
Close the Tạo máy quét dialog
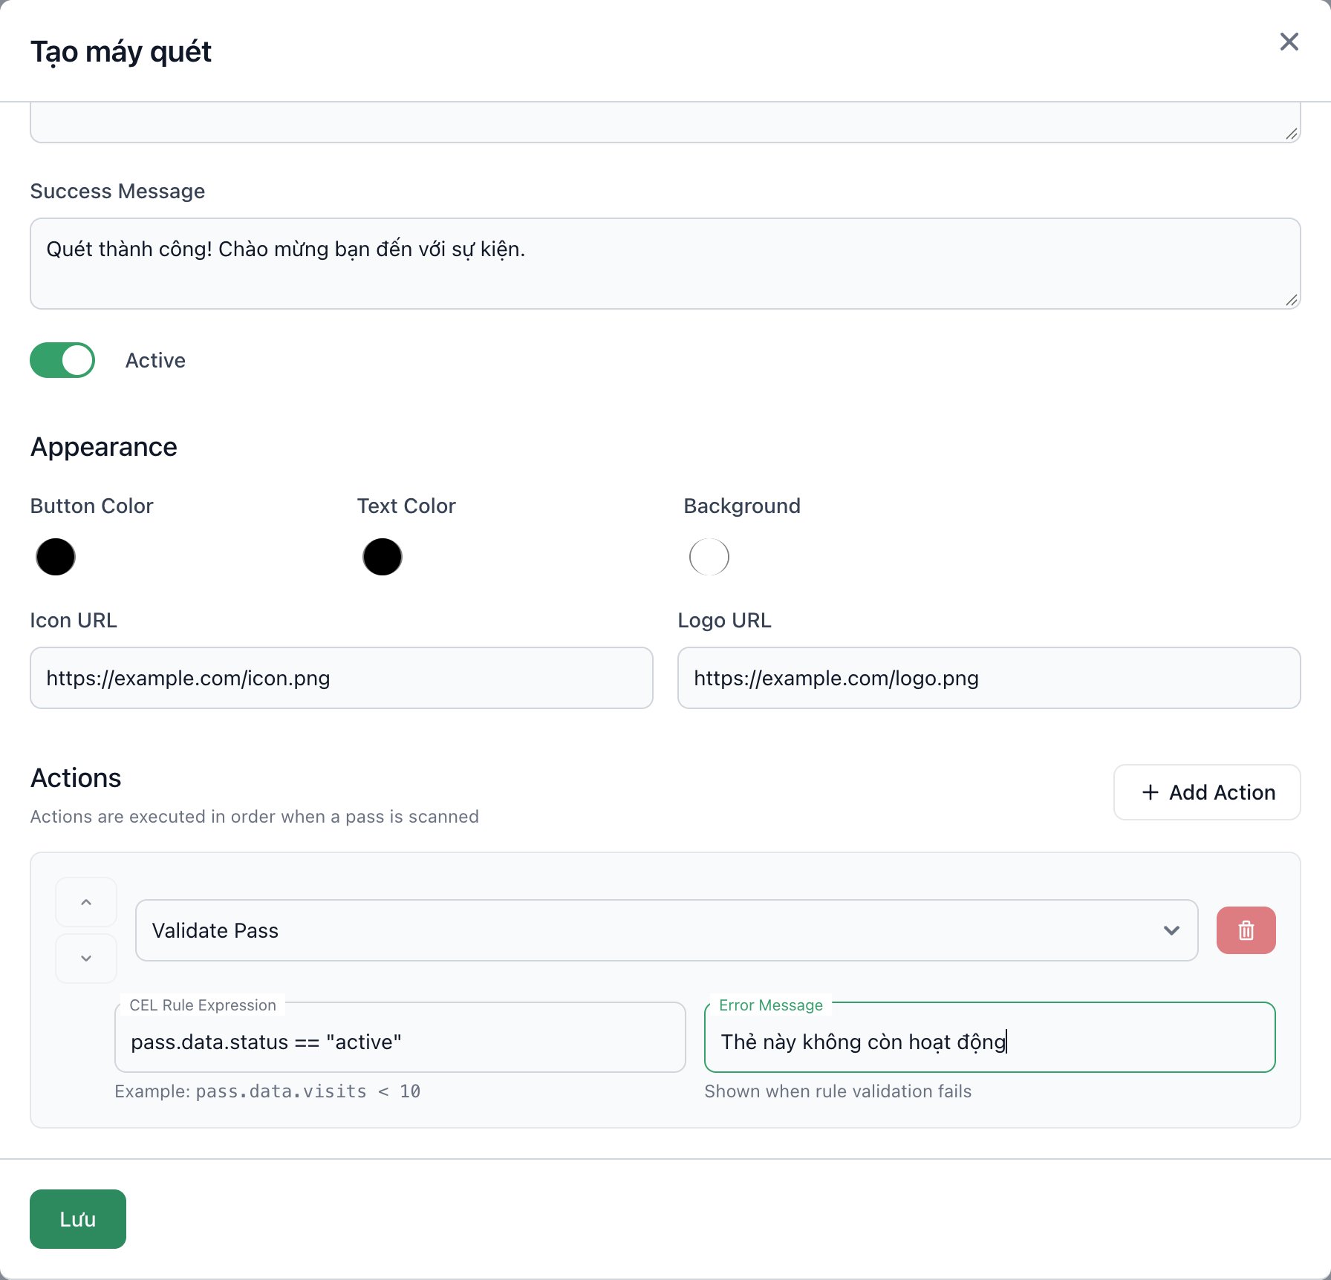coord(1289,42)
